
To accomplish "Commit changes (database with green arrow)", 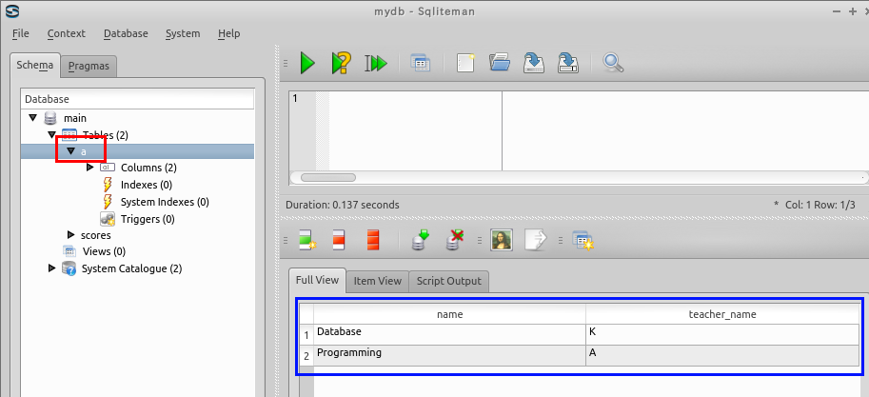I will (x=421, y=240).
